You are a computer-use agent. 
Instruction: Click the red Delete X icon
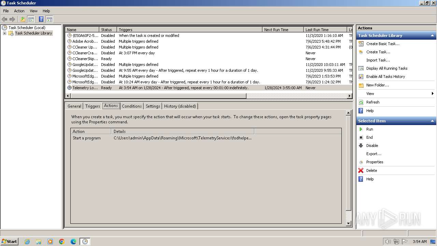(x=361, y=170)
